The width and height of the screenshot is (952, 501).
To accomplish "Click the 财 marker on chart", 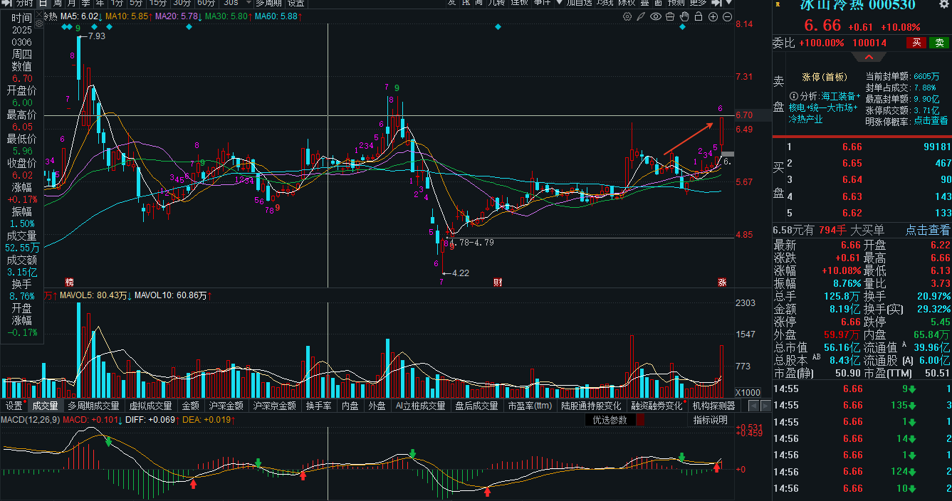I will pyautogui.click(x=498, y=282).
